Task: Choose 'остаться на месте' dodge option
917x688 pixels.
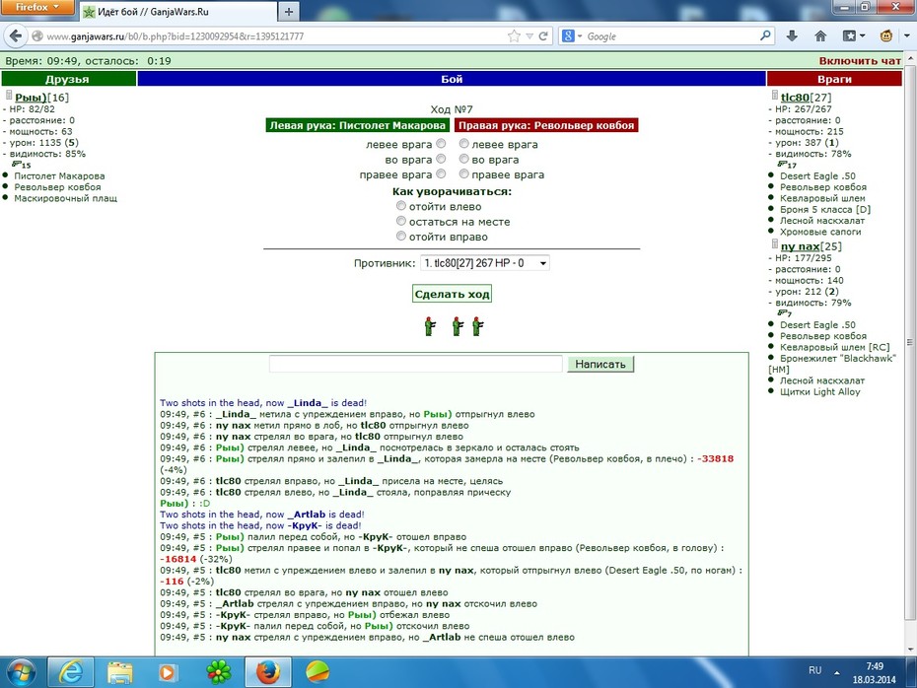Action: pyautogui.click(x=400, y=221)
